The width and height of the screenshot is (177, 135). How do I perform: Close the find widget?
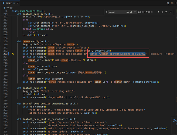171,12
